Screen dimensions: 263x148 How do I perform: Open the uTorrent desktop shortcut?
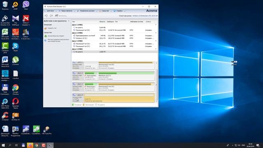[x=16, y=61]
